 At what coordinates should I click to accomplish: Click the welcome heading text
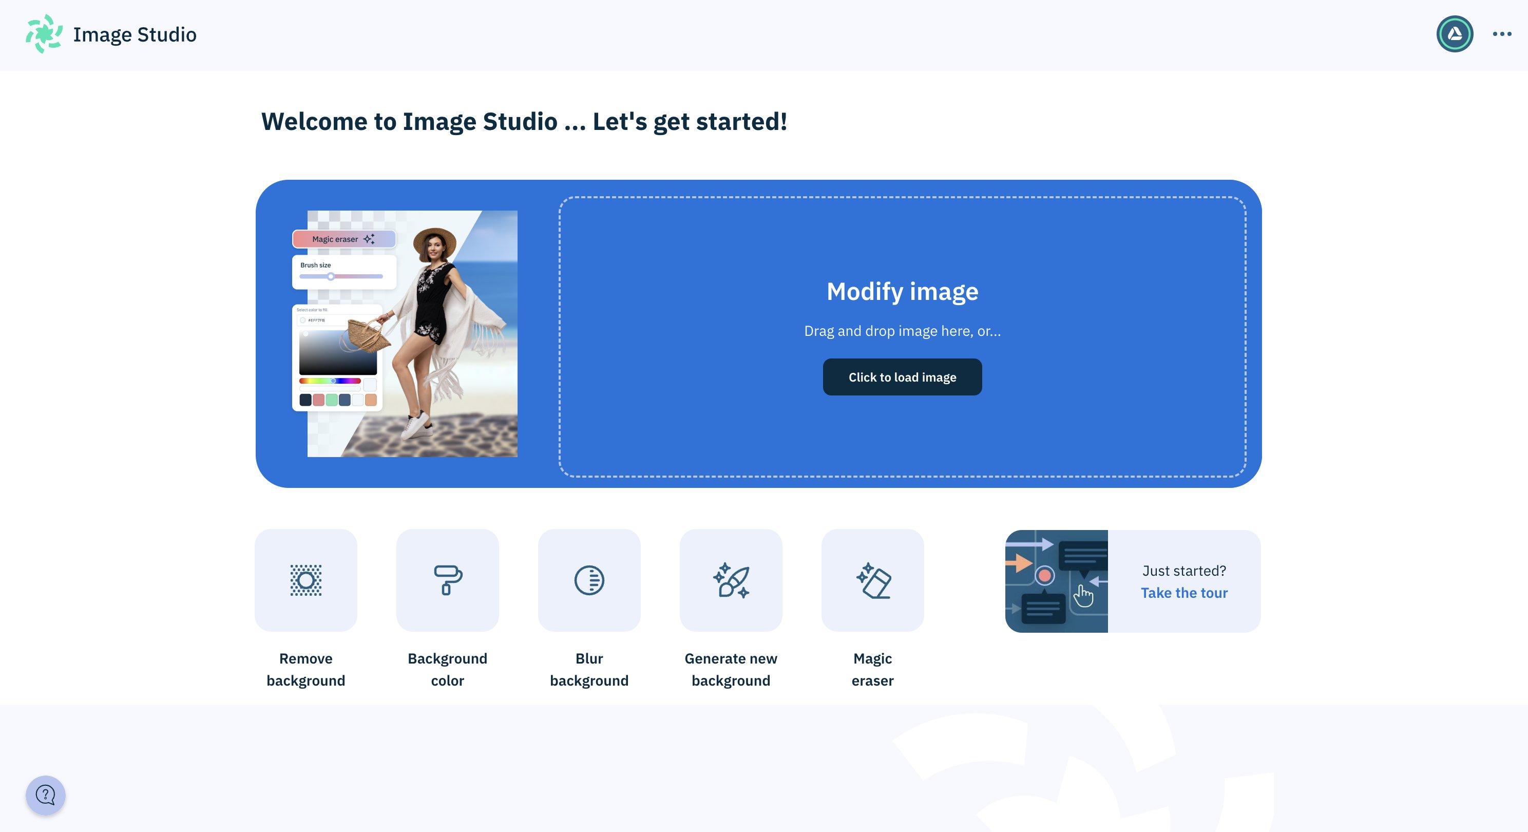tap(524, 122)
